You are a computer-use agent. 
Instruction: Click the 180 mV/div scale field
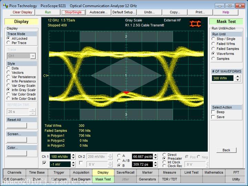(60, 157)
